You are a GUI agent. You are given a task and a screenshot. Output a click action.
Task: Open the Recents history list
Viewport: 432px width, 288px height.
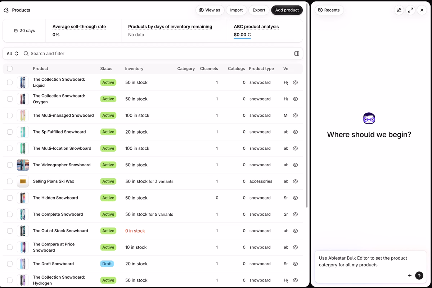coord(329,10)
